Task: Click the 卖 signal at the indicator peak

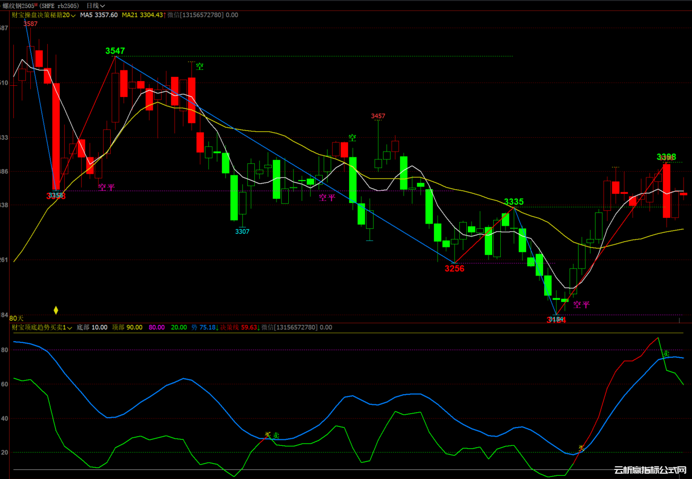Action: pyautogui.click(x=666, y=353)
